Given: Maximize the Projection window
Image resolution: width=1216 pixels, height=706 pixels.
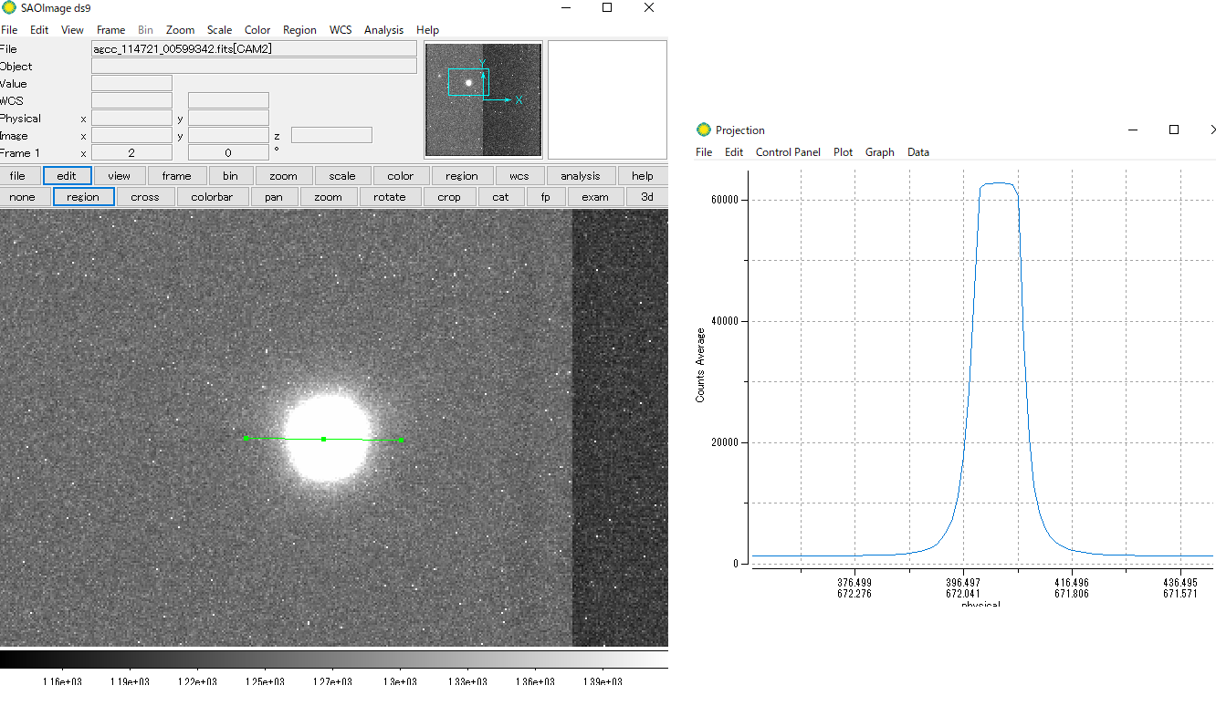Looking at the screenshot, I should [1174, 130].
